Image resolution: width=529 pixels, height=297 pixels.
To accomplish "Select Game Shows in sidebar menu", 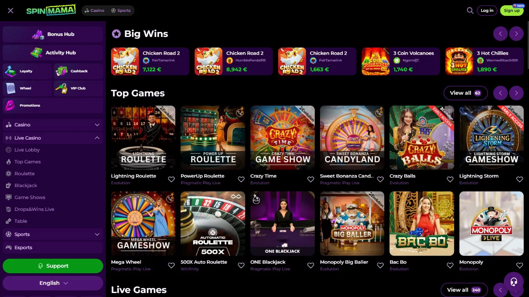I will (x=30, y=197).
